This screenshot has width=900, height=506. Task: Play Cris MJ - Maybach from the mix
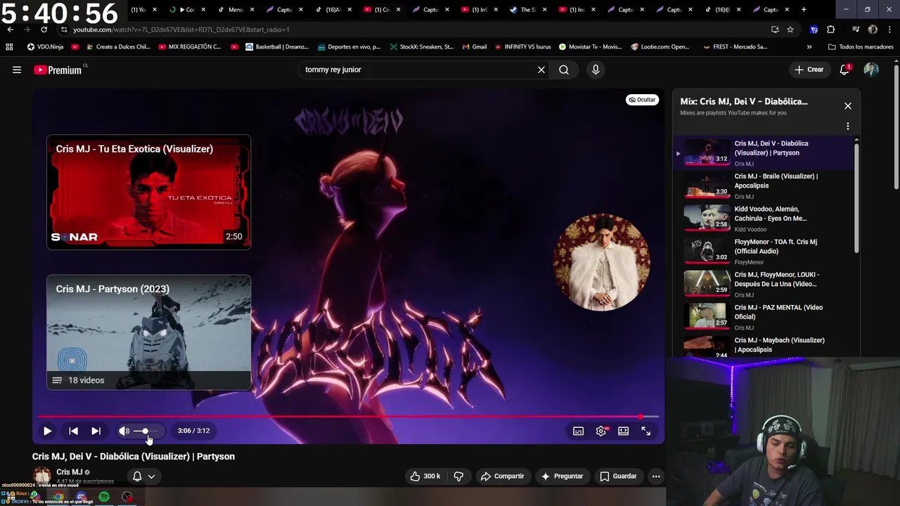[x=766, y=346]
